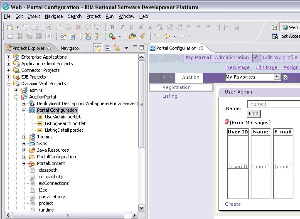Screen dimensions: 300x219
Task: Click the Redo icon
Action: (97, 27)
